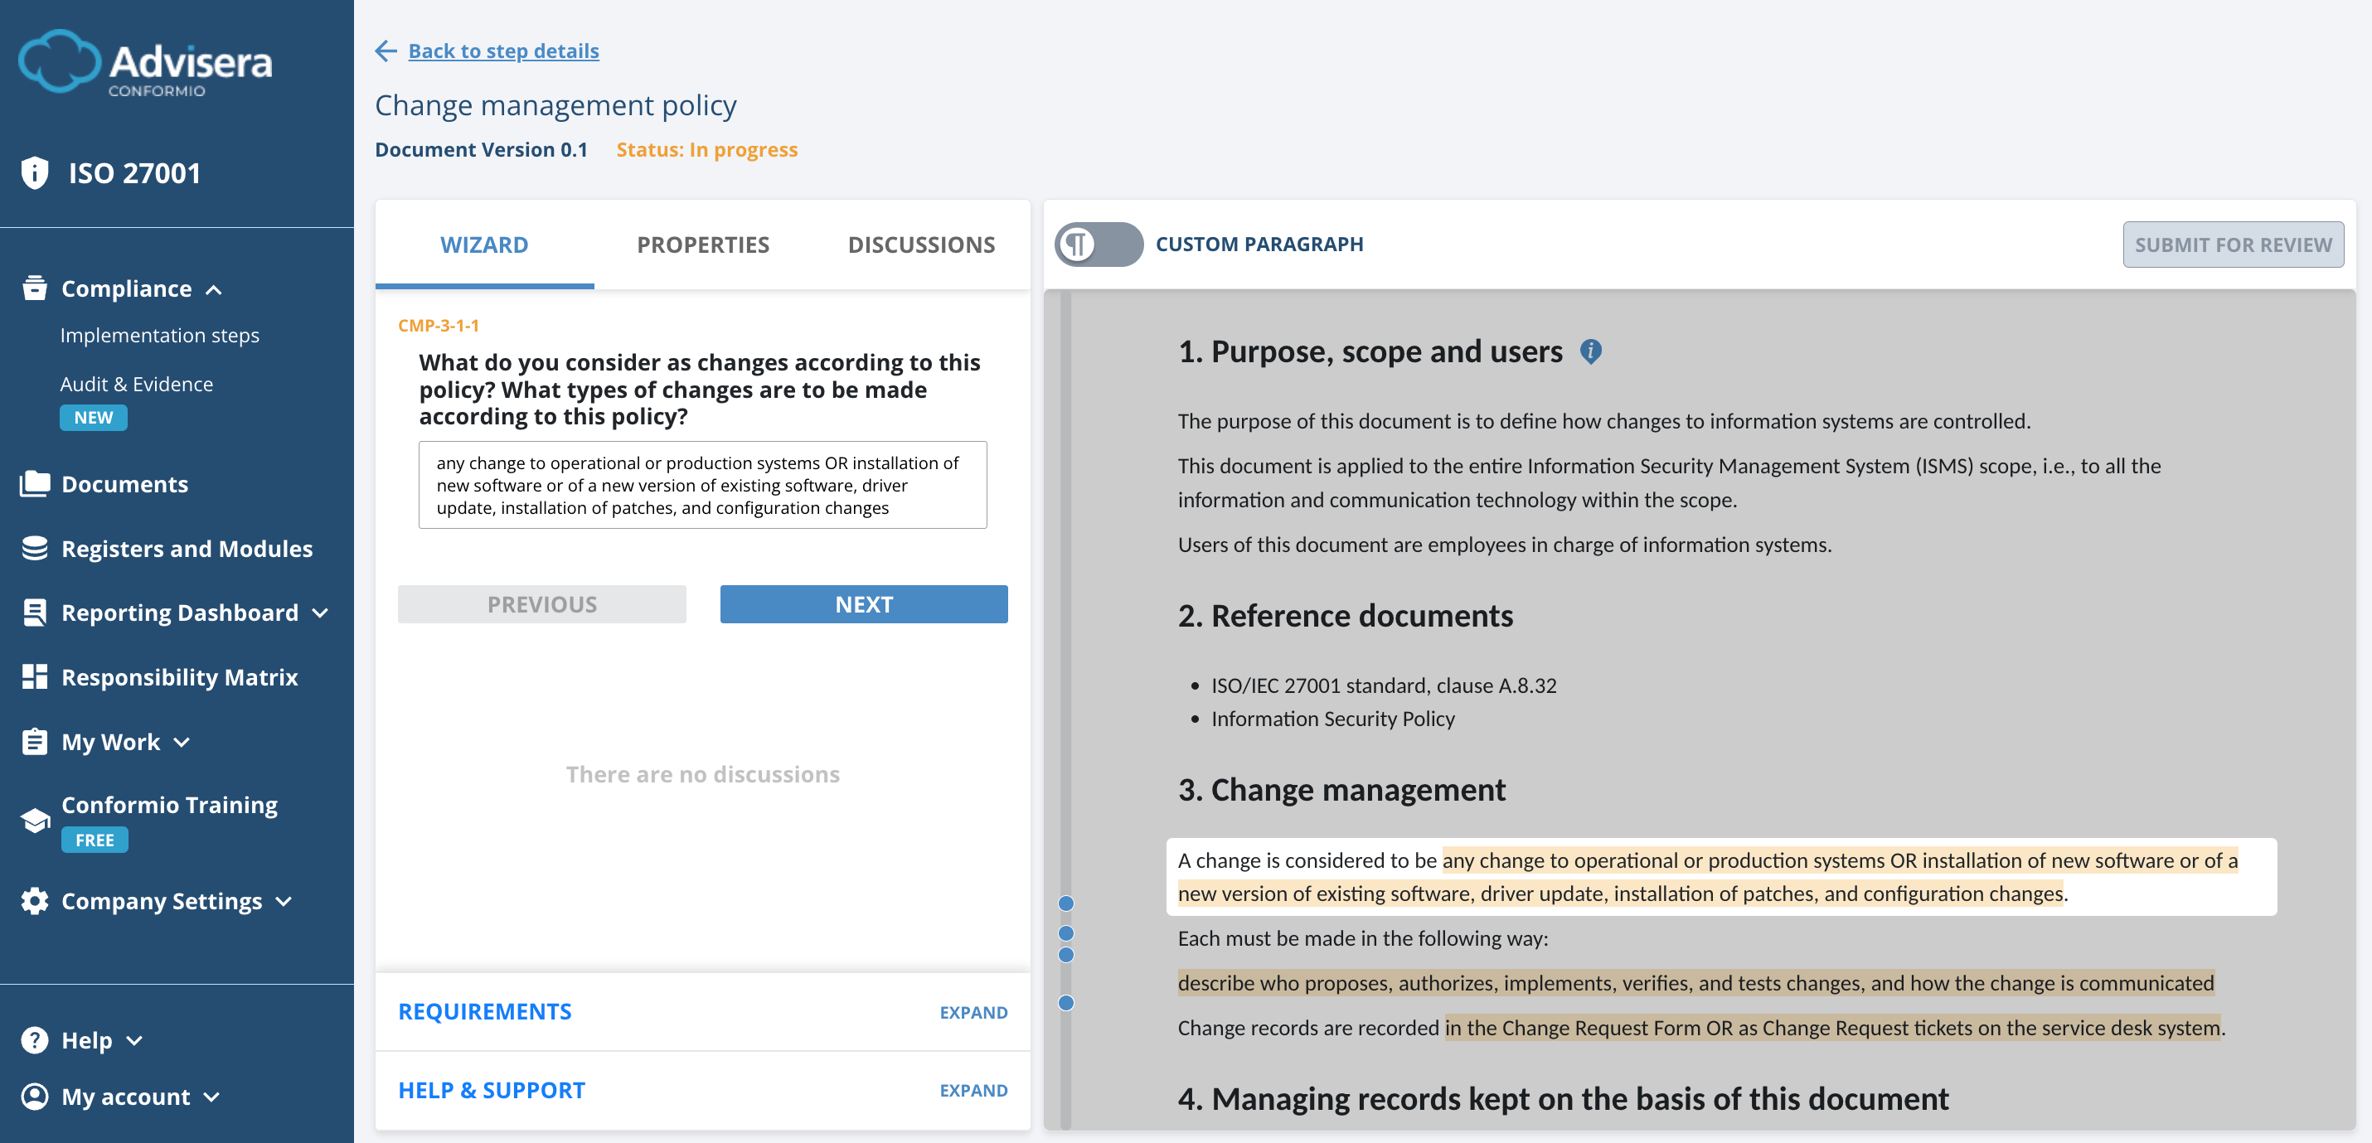Toggle the Custom Paragraph switch
Image resolution: width=2372 pixels, height=1143 pixels.
[1099, 244]
